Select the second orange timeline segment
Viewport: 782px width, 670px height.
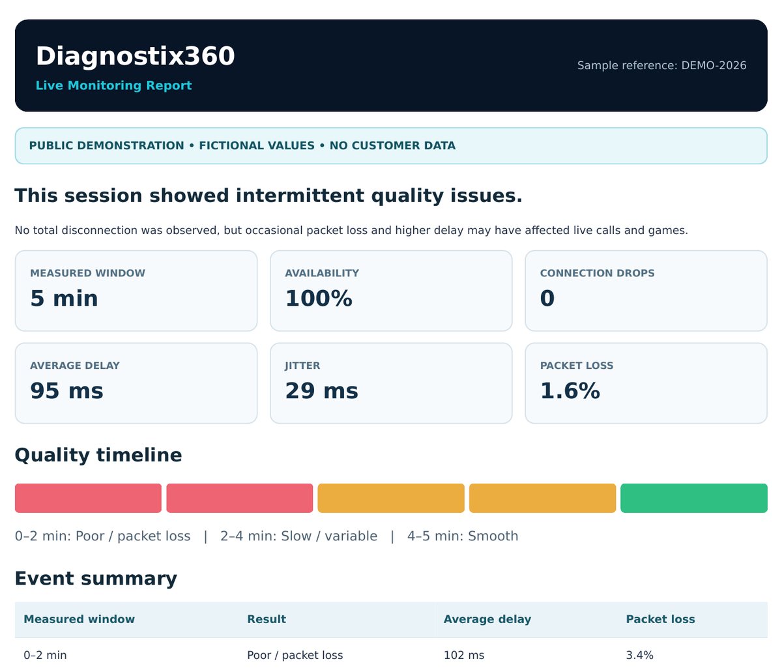click(x=542, y=498)
